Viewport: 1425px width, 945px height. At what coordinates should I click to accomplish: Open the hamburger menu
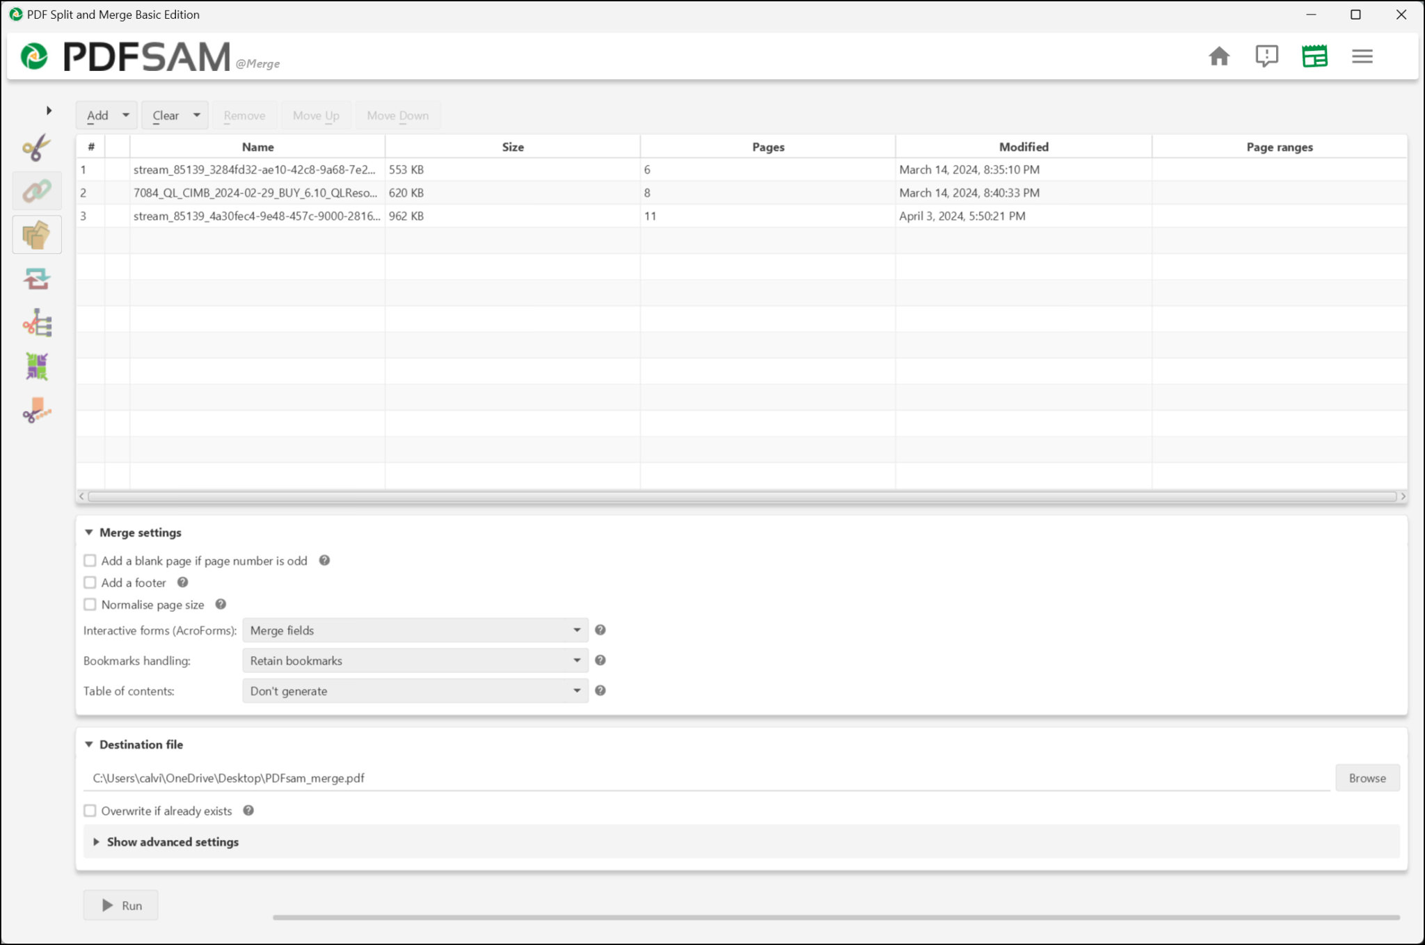click(x=1362, y=56)
